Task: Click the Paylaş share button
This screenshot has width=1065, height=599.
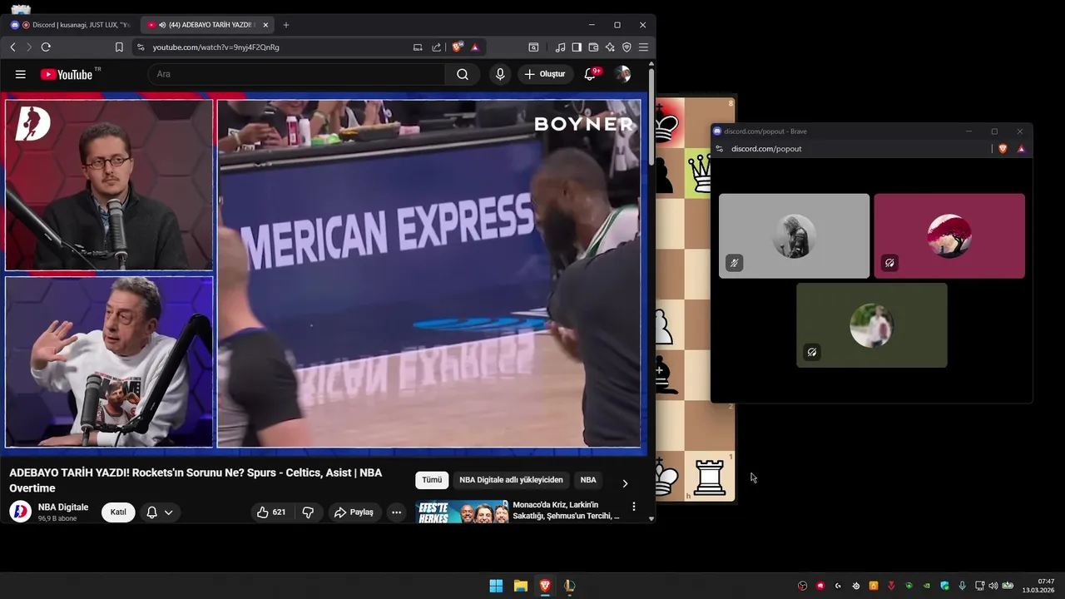Action: (x=354, y=512)
